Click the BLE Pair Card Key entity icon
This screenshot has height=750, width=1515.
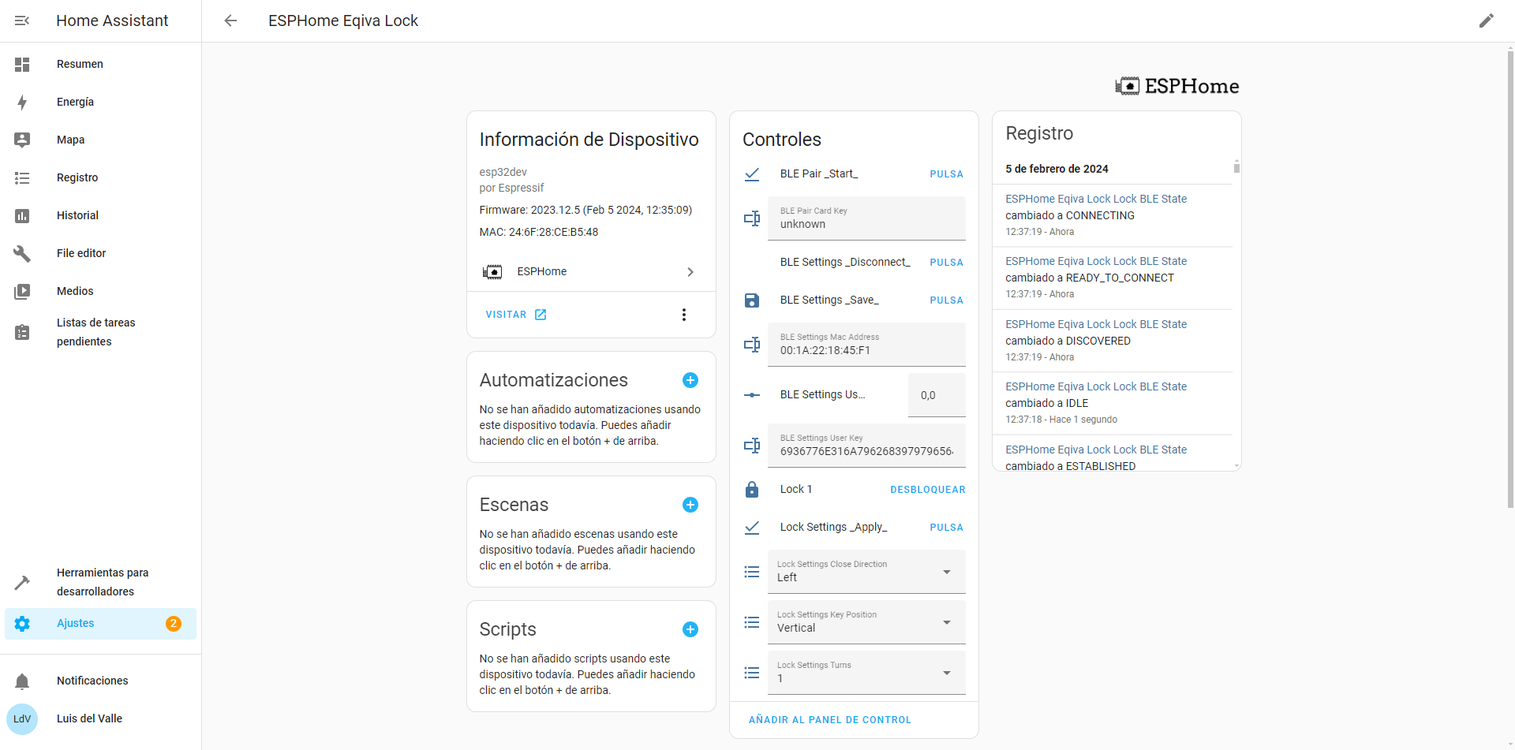coord(752,218)
